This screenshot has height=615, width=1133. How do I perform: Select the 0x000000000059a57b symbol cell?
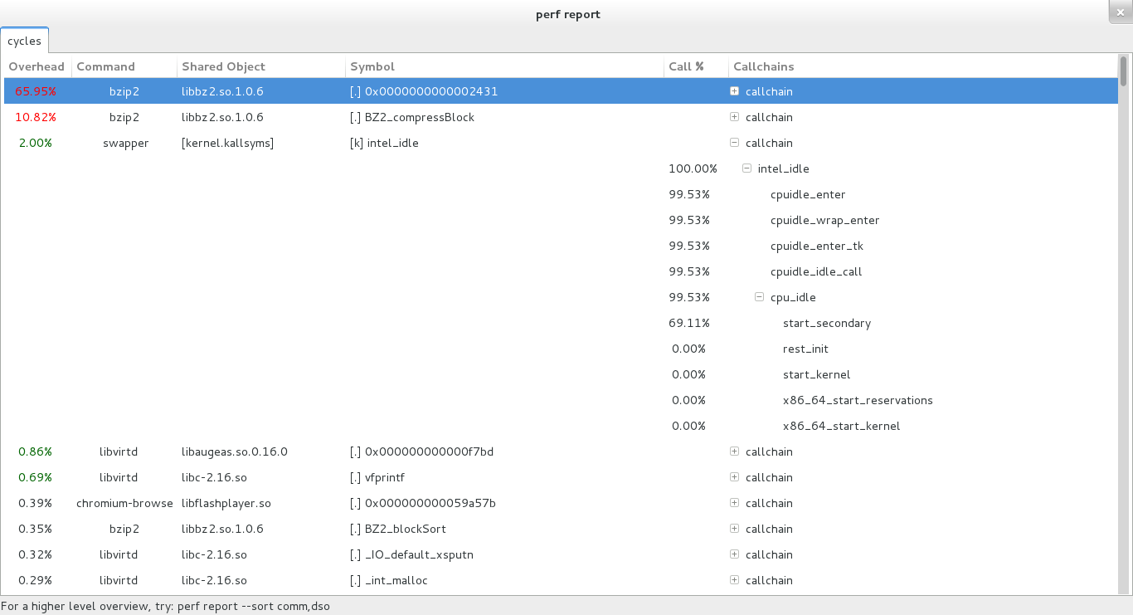pyautogui.click(x=423, y=503)
